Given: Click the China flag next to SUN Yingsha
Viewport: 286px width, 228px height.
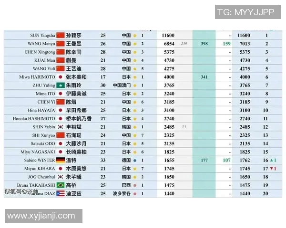Looking at the screenshot, I should (61, 35).
